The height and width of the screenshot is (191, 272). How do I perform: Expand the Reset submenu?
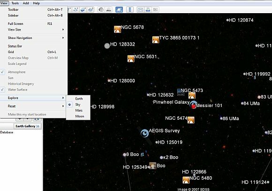coord(34,106)
